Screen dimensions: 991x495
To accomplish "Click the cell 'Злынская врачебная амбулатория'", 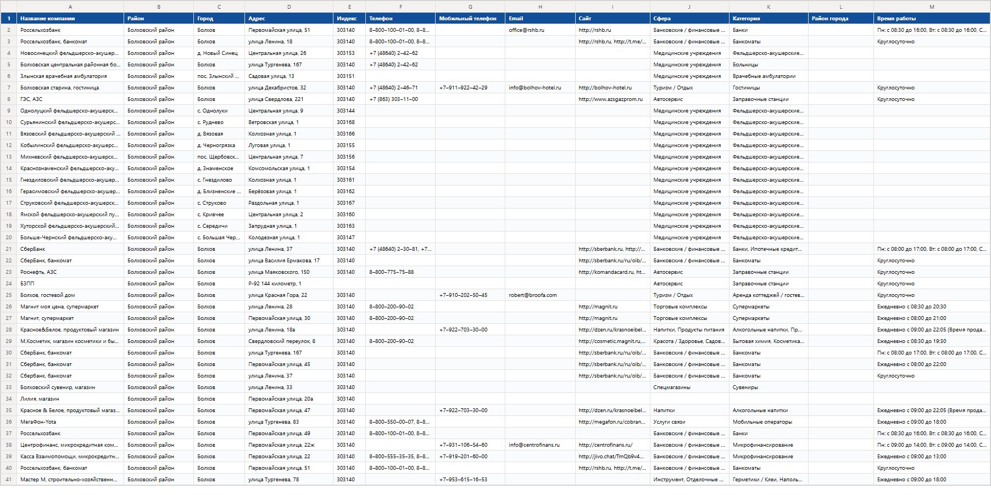I will (70, 76).
